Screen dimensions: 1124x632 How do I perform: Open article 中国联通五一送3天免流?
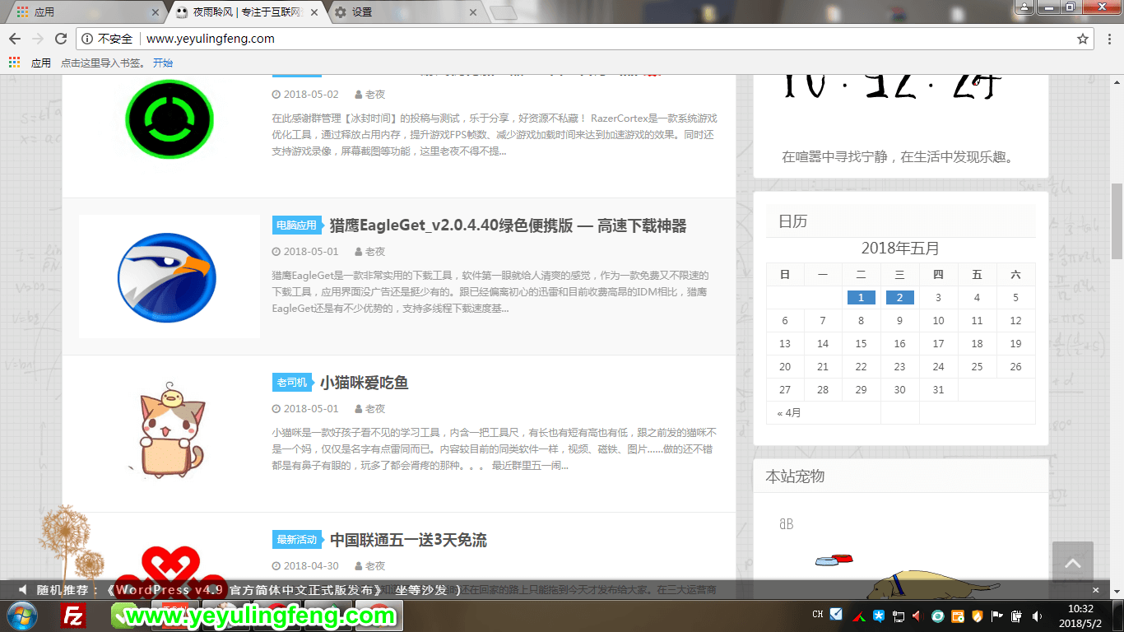(x=408, y=540)
